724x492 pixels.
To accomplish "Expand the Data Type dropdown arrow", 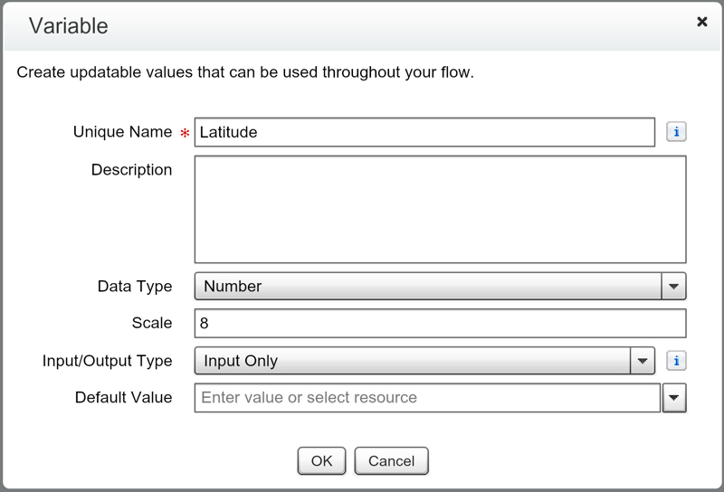I will point(672,287).
